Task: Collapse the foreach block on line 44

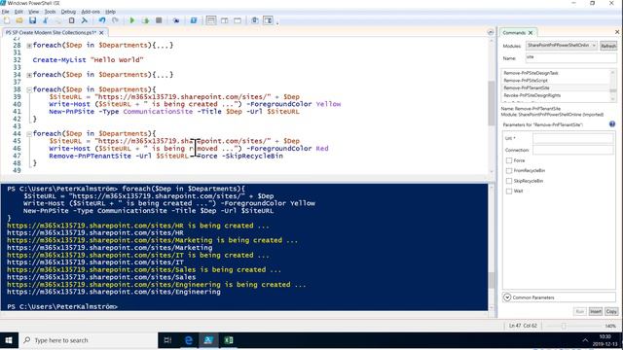Action: 29,134
